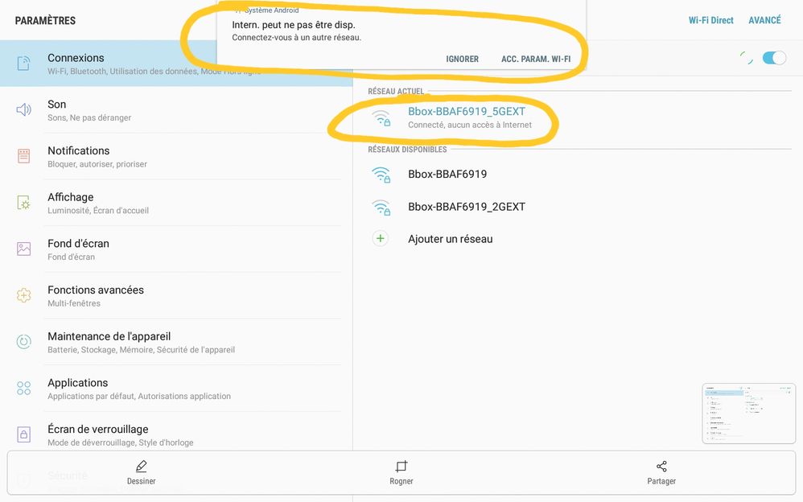Tap ACC. PARAM. WI-FI button
This screenshot has width=803, height=502.
pyautogui.click(x=536, y=59)
